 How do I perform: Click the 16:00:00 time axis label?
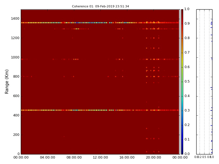(x=127, y=157)
